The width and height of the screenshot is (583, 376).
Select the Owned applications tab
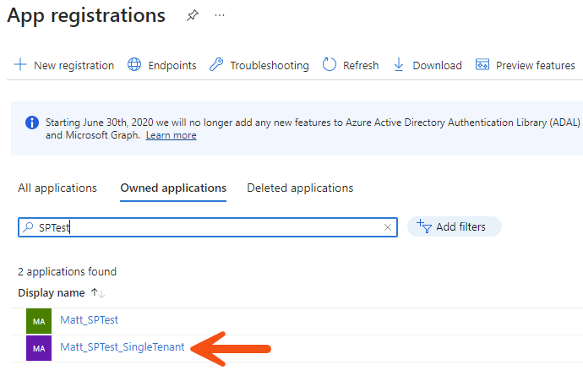173,188
